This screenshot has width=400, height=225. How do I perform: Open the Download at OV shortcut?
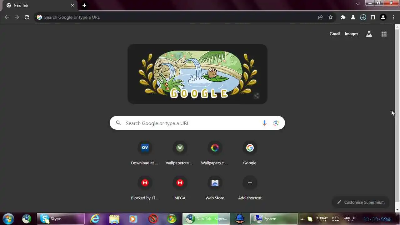click(x=145, y=153)
